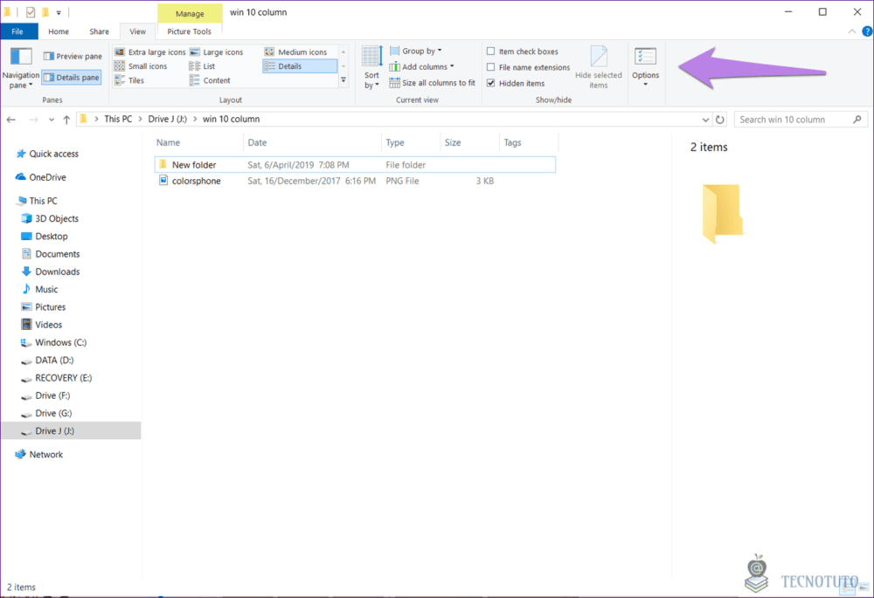Screen dimensions: 874x598
Task: Open the File tab
Action: click(x=17, y=31)
